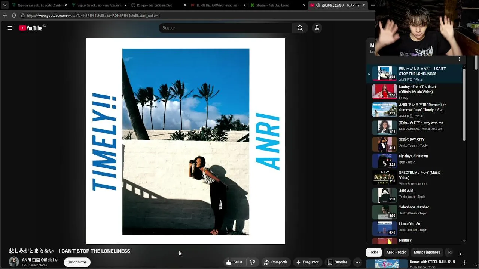Select the Todos filter chip
This screenshot has height=269, width=479.
(x=374, y=252)
